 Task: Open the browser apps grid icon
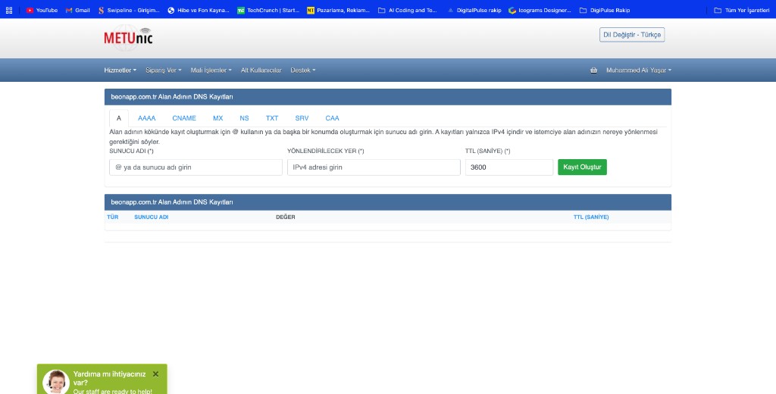tap(9, 10)
